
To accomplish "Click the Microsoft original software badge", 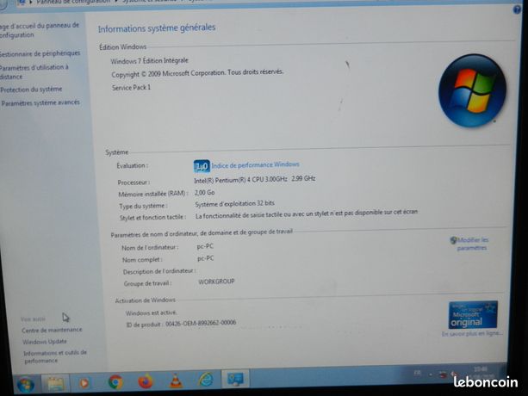I will [473, 315].
